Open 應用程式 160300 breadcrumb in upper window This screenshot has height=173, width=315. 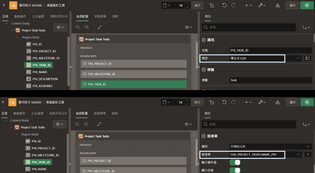point(30,5)
